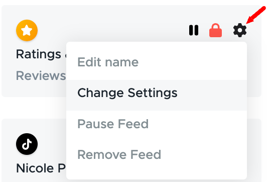Select Change Settings in the dropdown
Viewport: 267px width, 182px height.
pos(127,93)
